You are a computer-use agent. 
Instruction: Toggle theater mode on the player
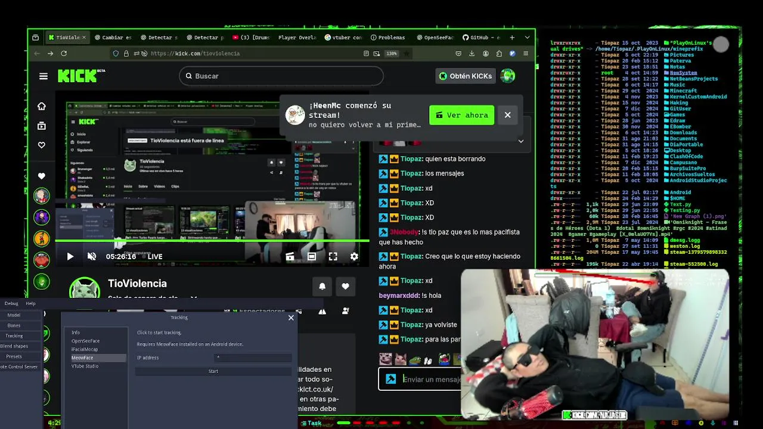311,256
